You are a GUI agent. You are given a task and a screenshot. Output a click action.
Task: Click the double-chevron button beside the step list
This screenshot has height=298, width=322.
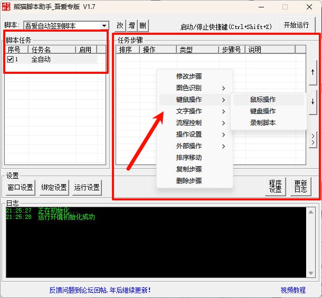(x=313, y=139)
